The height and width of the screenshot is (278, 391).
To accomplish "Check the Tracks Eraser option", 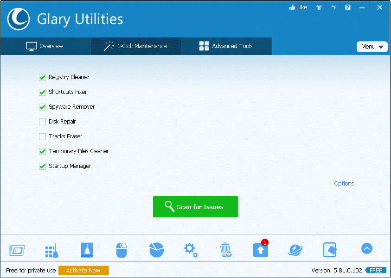I will point(42,136).
